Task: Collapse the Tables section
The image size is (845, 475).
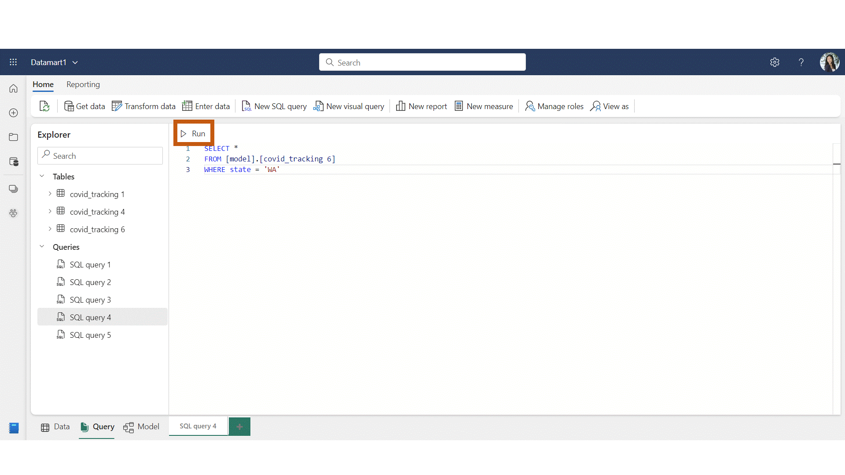Action: pos(42,175)
